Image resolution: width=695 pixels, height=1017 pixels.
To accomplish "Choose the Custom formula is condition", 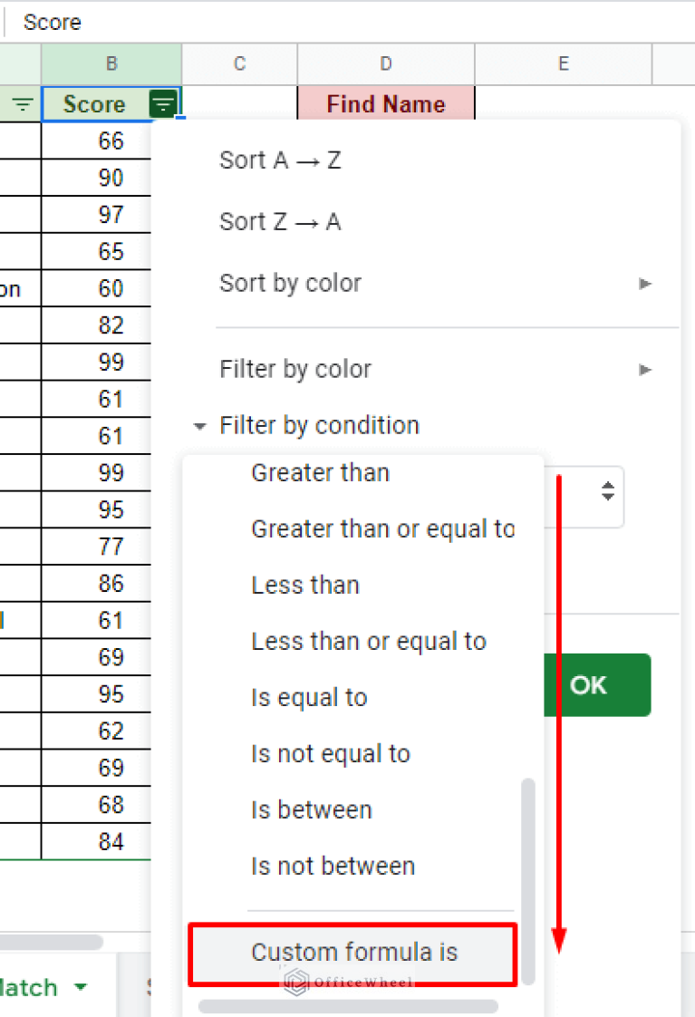I will coord(353,952).
